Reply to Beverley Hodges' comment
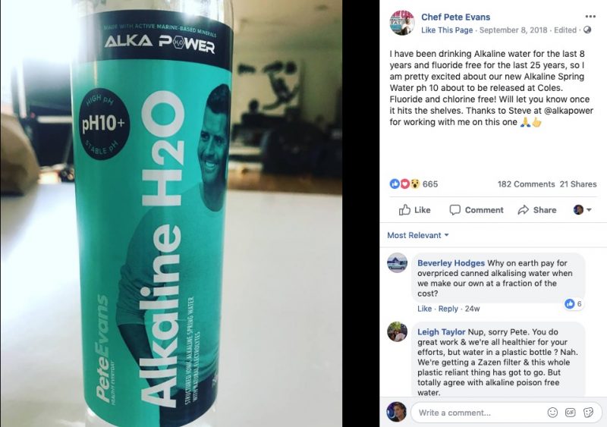The height and width of the screenshot is (427, 607). click(x=448, y=309)
